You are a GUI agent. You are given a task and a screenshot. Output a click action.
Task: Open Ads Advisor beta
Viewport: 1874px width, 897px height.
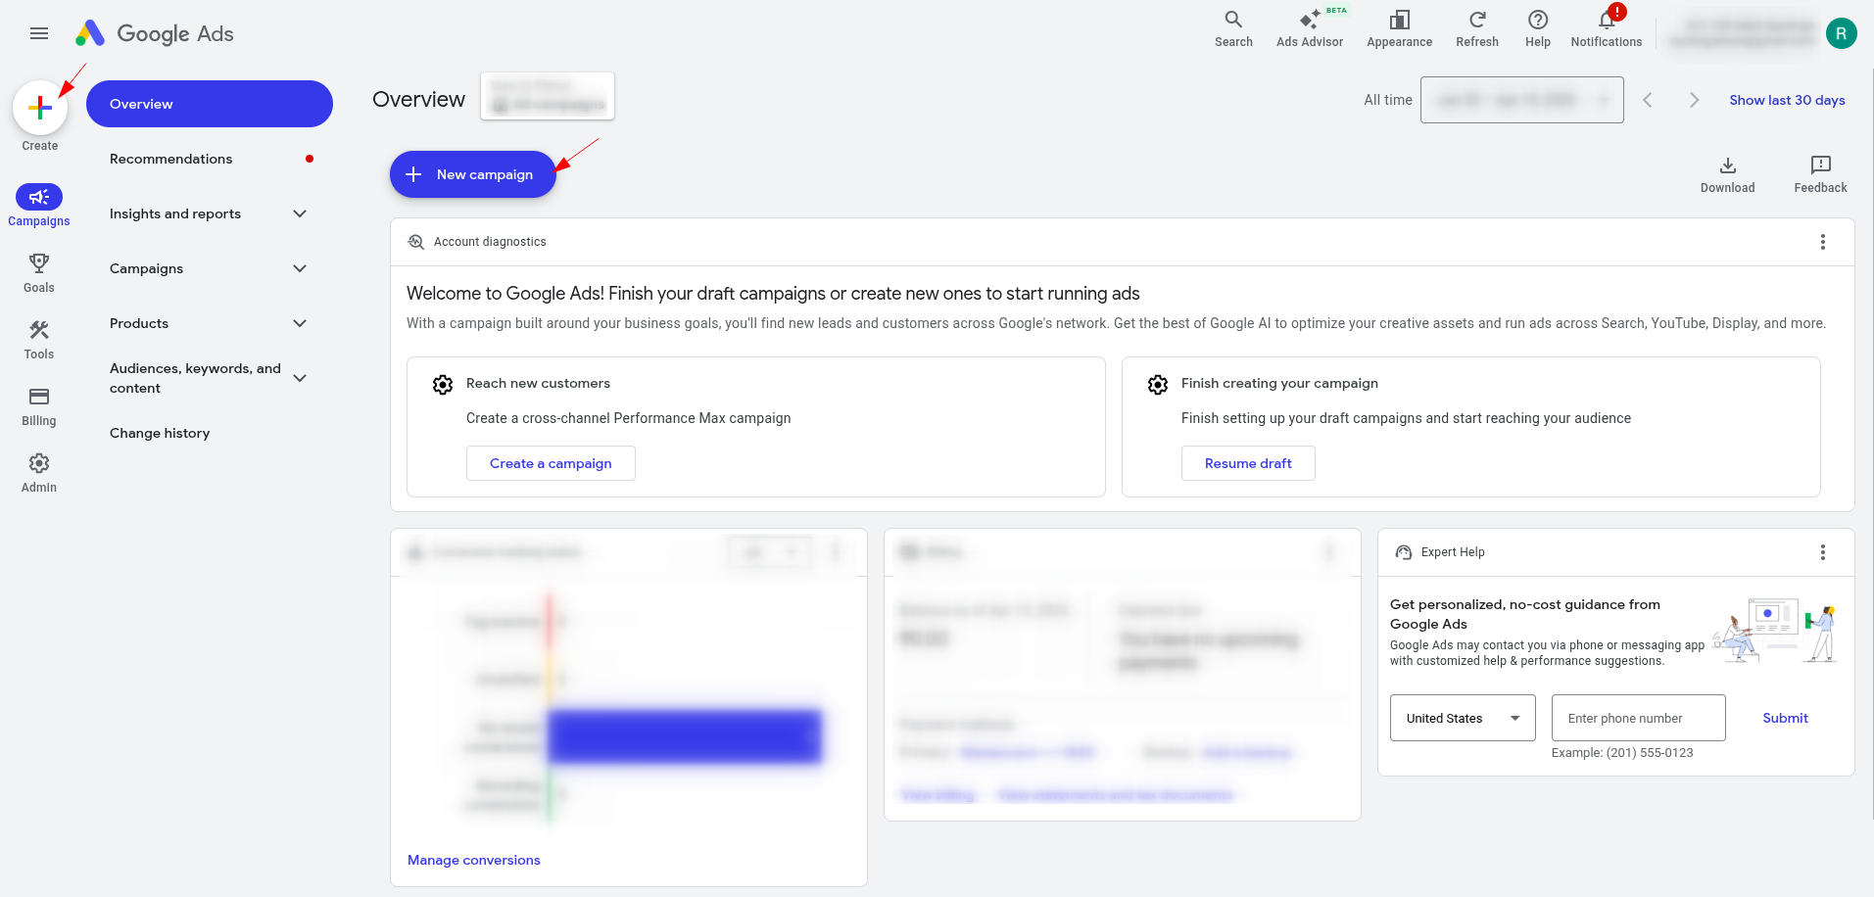pyautogui.click(x=1310, y=28)
